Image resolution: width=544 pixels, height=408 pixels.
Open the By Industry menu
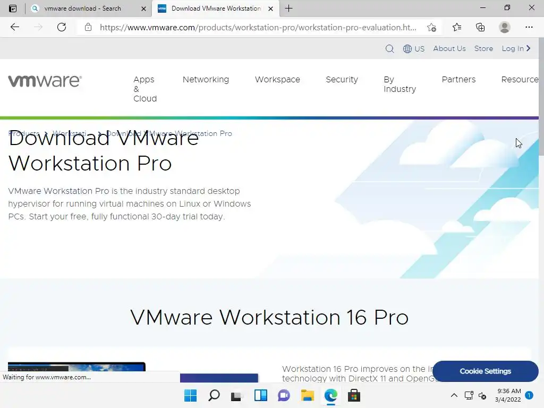(x=399, y=84)
